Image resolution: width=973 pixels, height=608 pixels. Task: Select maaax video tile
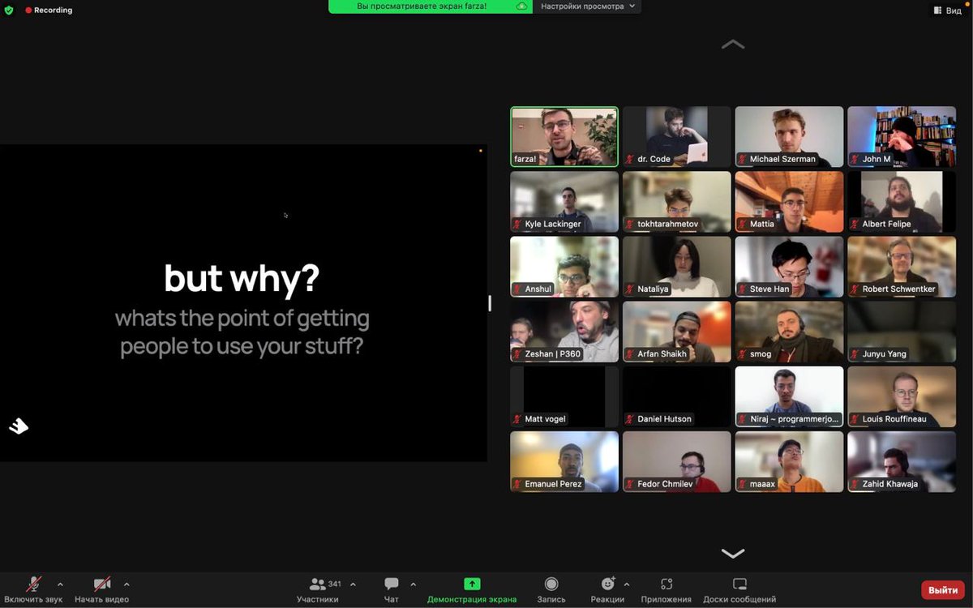789,461
